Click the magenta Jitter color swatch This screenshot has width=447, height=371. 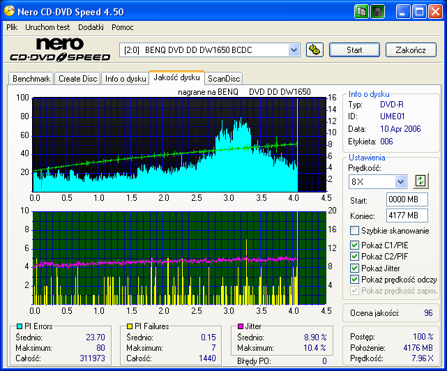(241, 326)
